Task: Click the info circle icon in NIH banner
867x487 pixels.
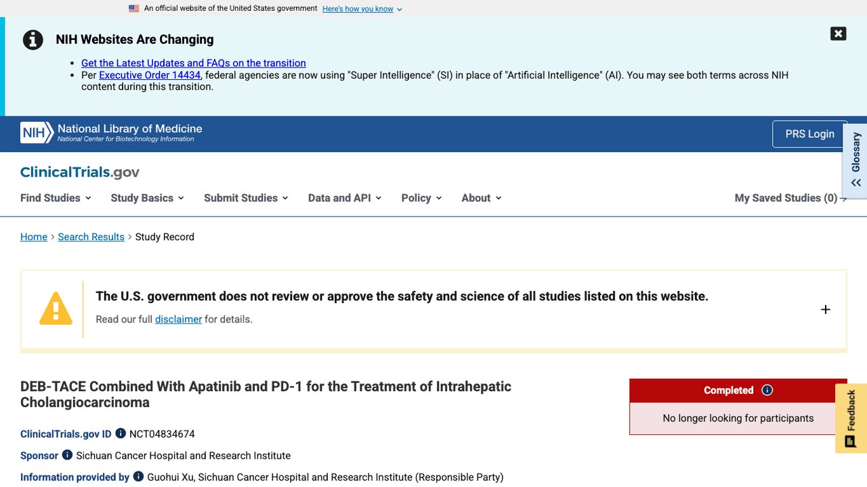Action: pyautogui.click(x=33, y=40)
